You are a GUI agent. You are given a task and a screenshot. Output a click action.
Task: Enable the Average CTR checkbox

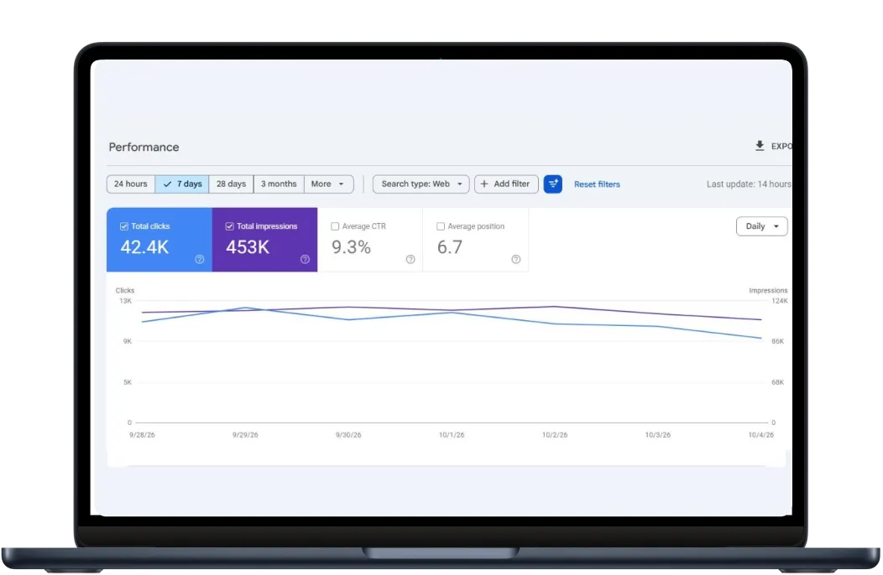[x=335, y=226]
